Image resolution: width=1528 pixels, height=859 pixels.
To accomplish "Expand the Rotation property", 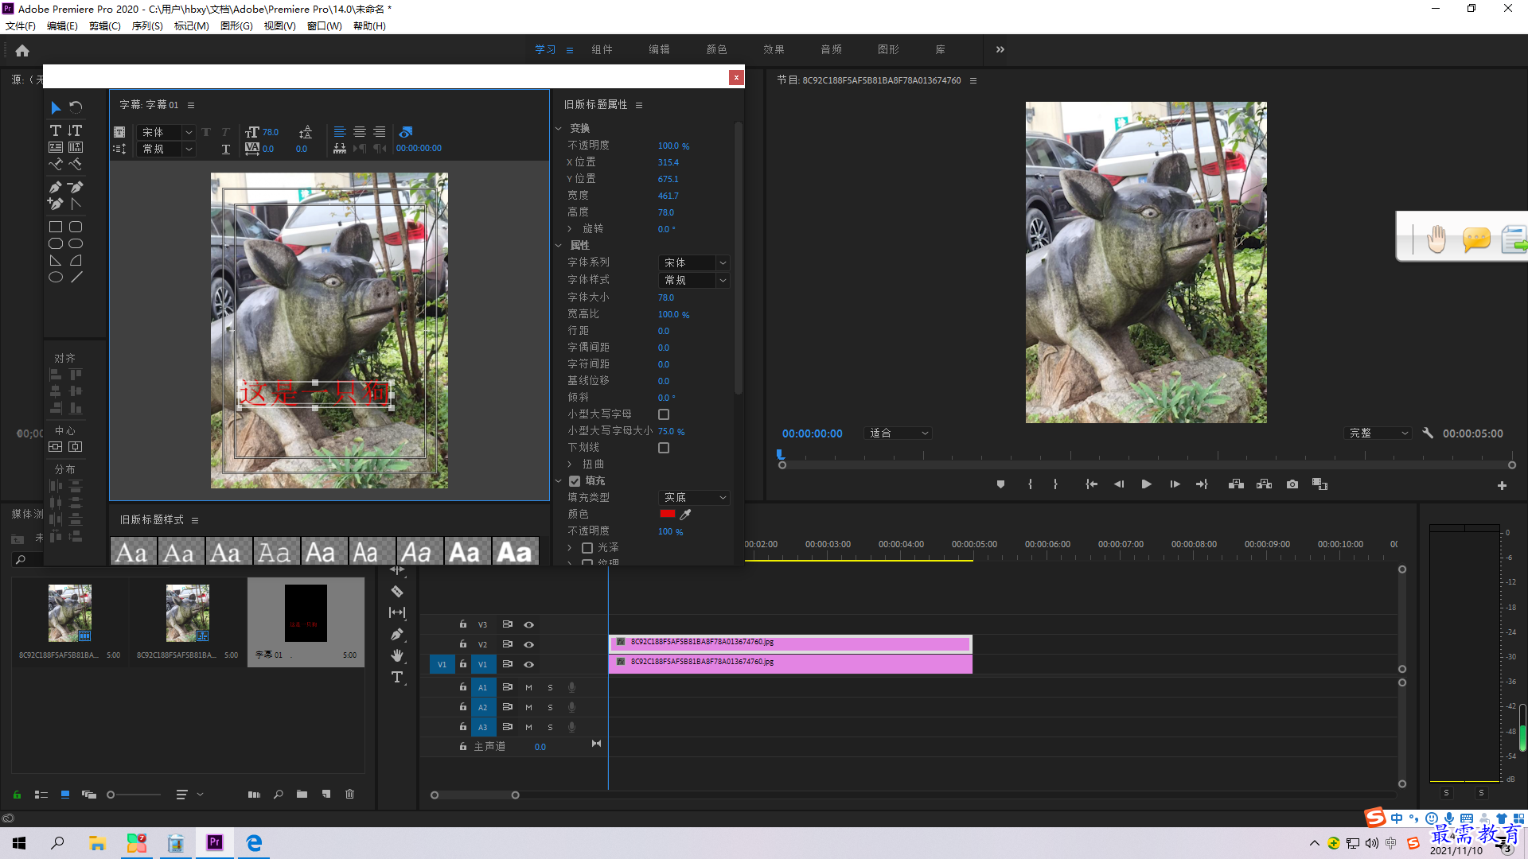I will coord(570,229).
